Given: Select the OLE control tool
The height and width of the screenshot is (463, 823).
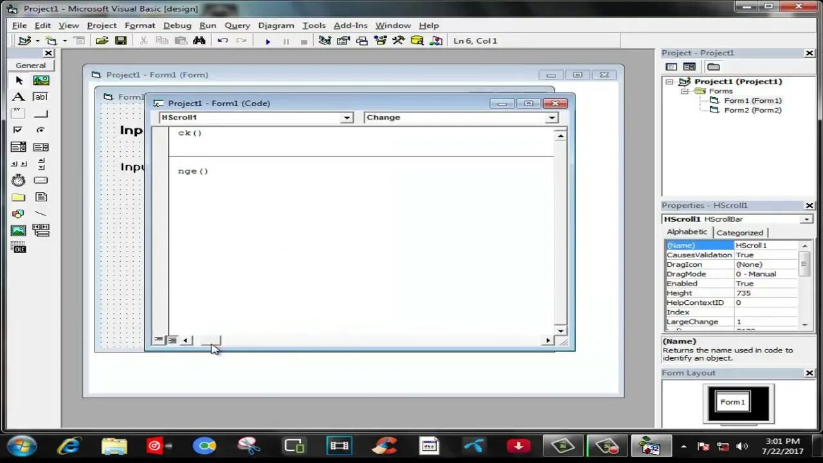Looking at the screenshot, I should pyautogui.click(x=19, y=248).
